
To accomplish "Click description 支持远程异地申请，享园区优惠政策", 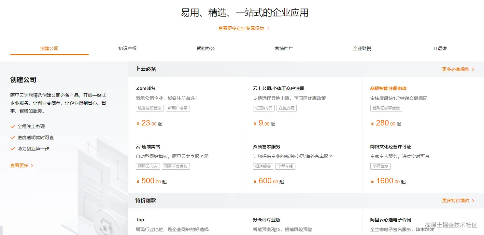I will (x=290, y=98).
